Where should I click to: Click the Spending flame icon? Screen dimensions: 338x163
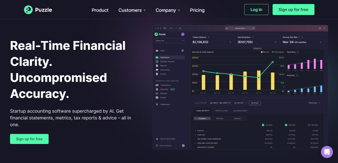[x=157, y=89]
